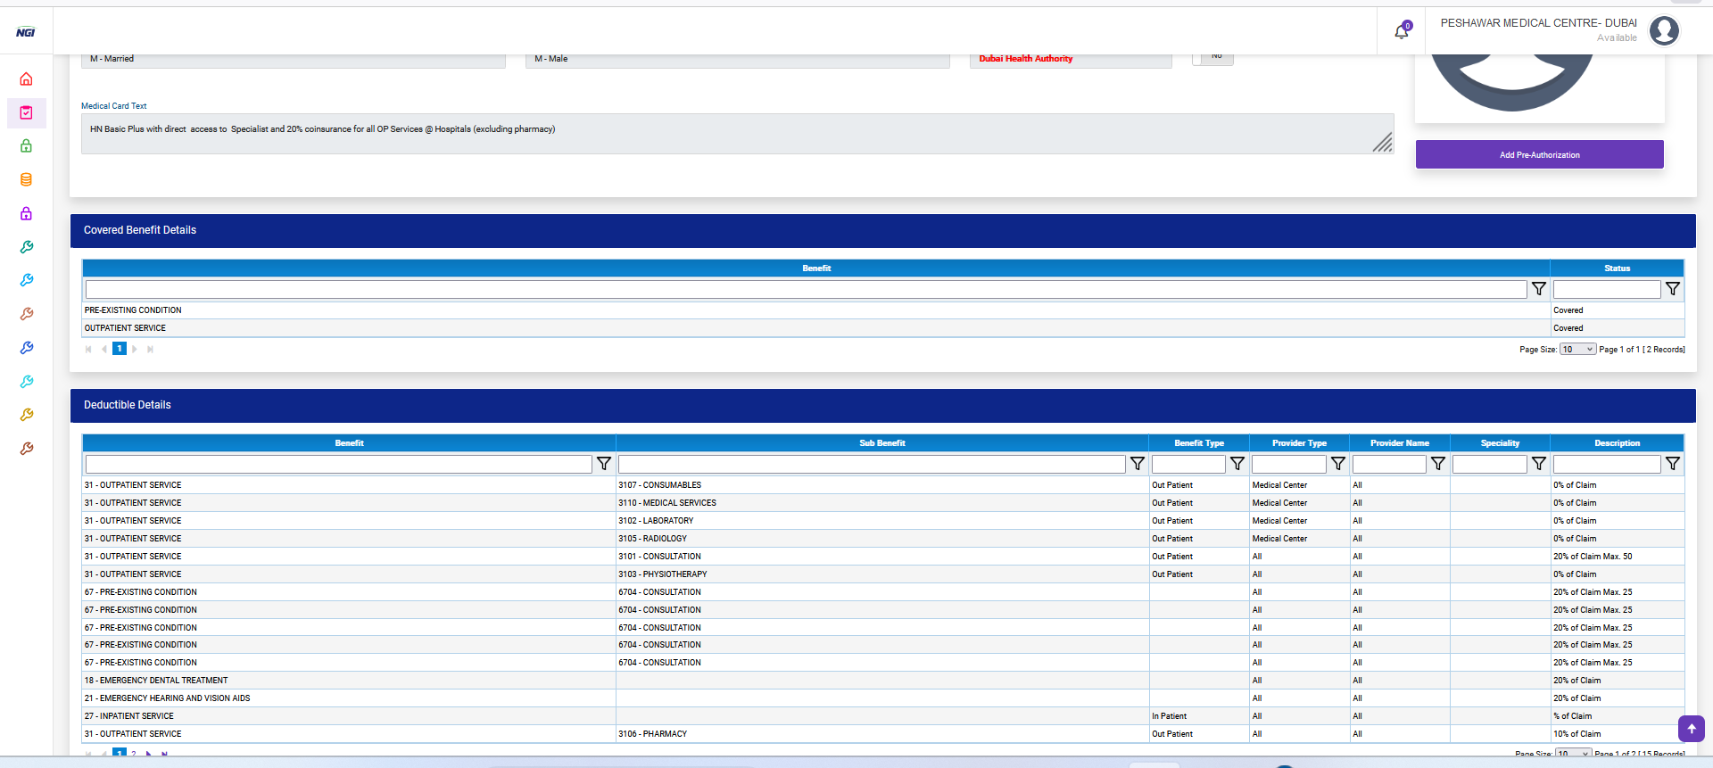Click the Benefit Type column header

tap(1198, 443)
